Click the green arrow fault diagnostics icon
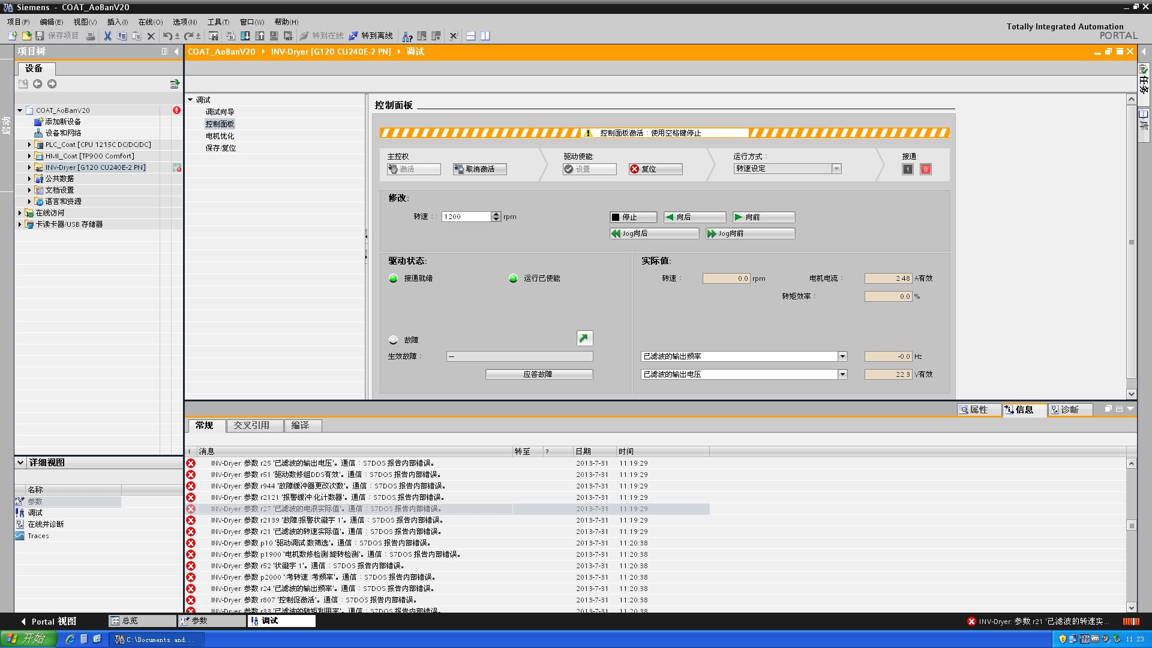The height and width of the screenshot is (648, 1152). [x=584, y=338]
